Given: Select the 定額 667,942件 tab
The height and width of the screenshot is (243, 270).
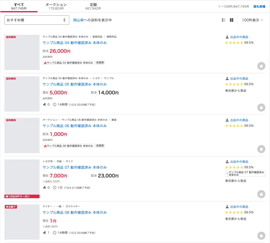Looking at the screenshot, I should tap(93, 6).
